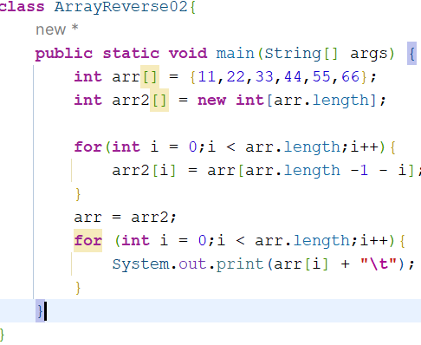Click the first 'for' keyword
The height and width of the screenshot is (345, 421).
click(88, 146)
